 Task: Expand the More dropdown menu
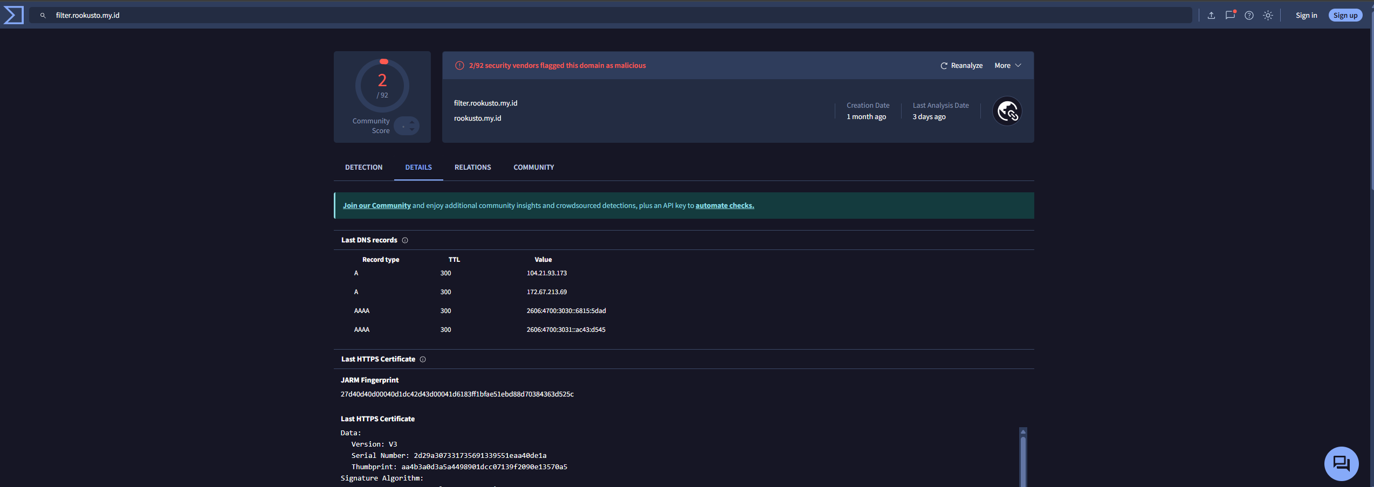[x=1007, y=65]
